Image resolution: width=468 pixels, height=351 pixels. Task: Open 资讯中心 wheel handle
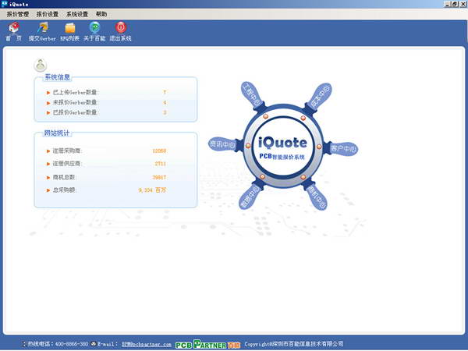point(223,145)
